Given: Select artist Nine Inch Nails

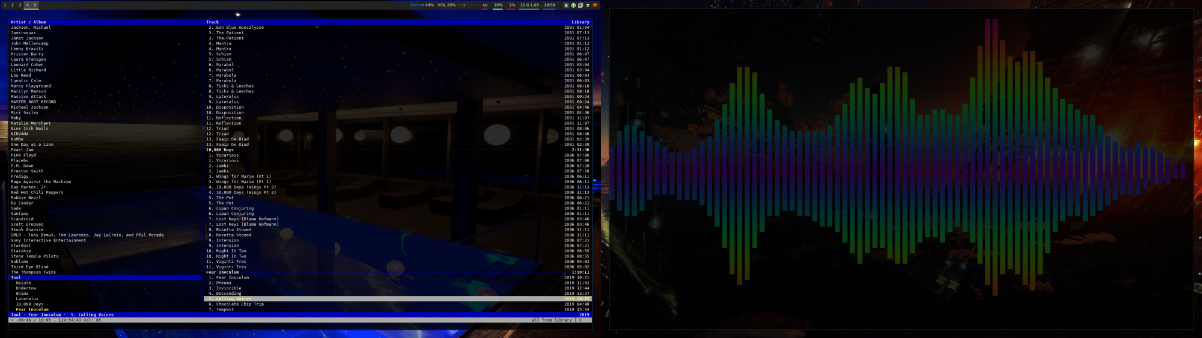Looking at the screenshot, I should coord(29,128).
